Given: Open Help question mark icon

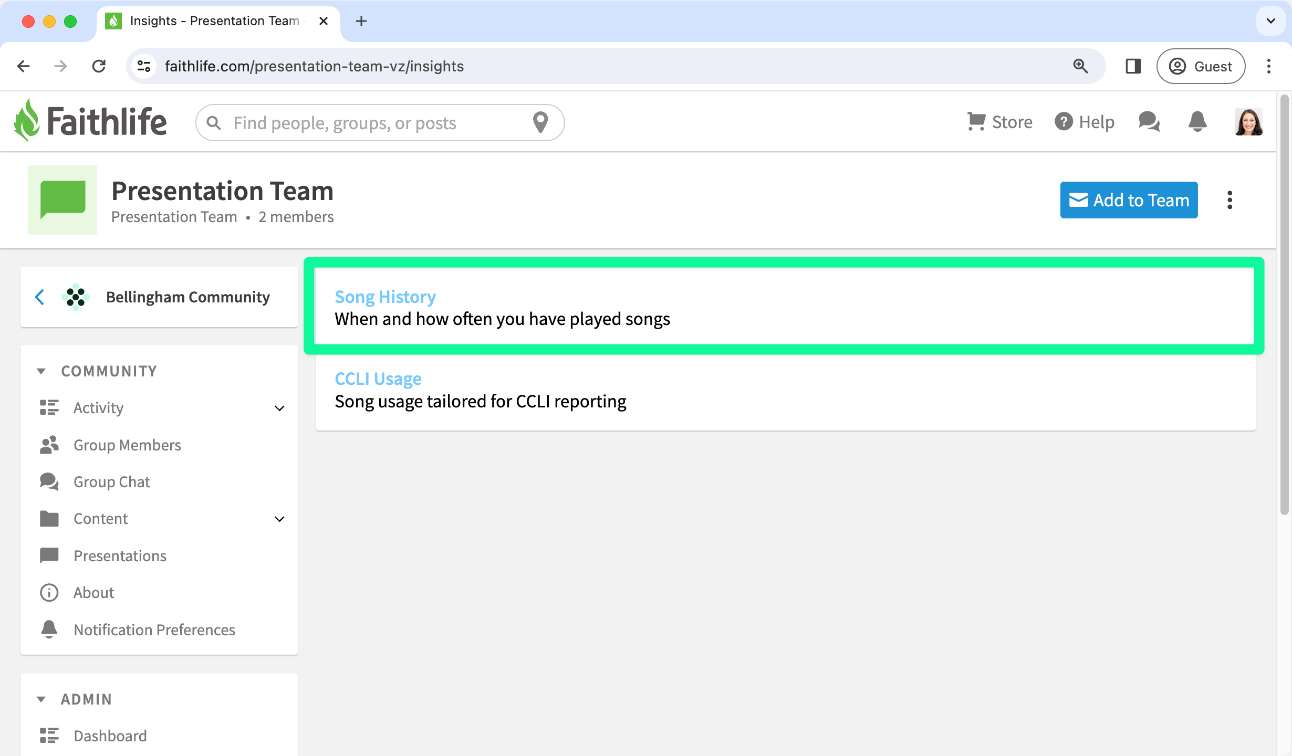Looking at the screenshot, I should (x=1064, y=122).
